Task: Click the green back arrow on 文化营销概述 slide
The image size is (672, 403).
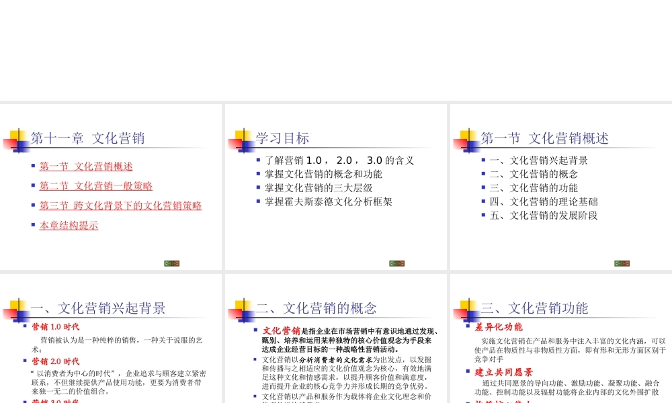Action: click(x=618, y=263)
